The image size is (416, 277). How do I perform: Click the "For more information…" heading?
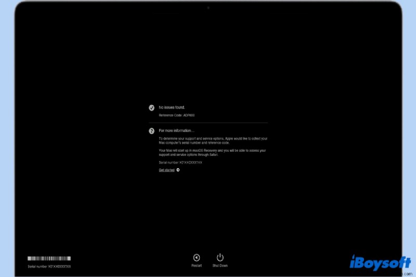pyautogui.click(x=176, y=130)
